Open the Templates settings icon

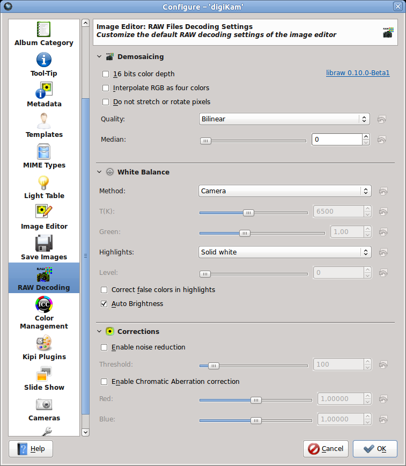43,121
